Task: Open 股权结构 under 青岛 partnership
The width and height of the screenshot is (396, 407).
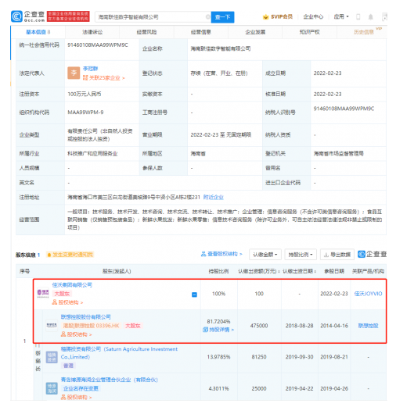Action: coord(77,398)
